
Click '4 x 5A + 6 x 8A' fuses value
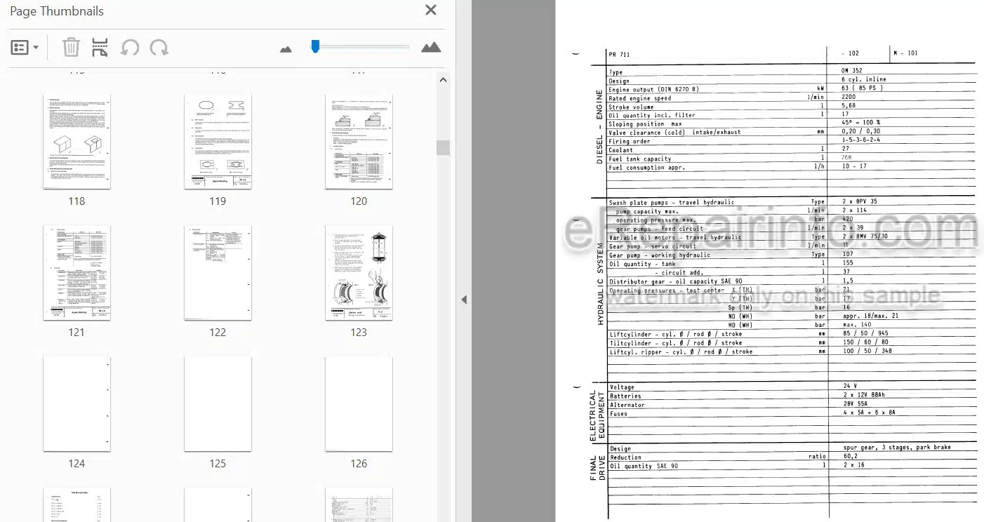pos(870,413)
